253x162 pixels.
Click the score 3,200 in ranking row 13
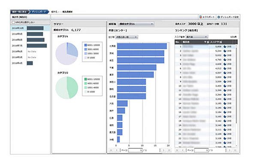tap(218, 99)
